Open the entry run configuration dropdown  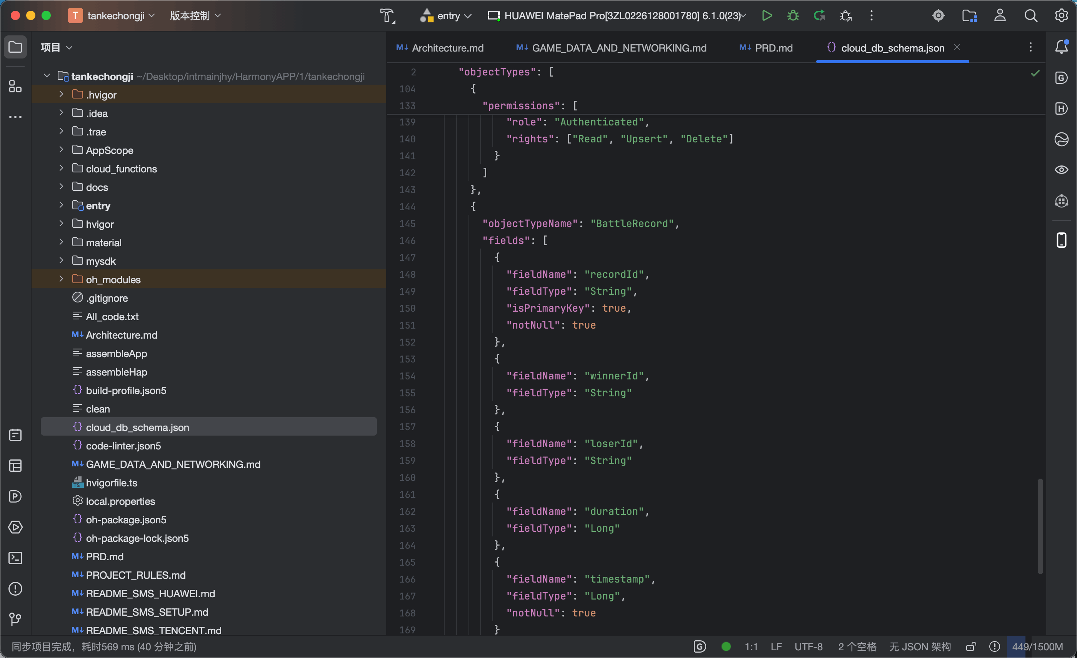(445, 16)
